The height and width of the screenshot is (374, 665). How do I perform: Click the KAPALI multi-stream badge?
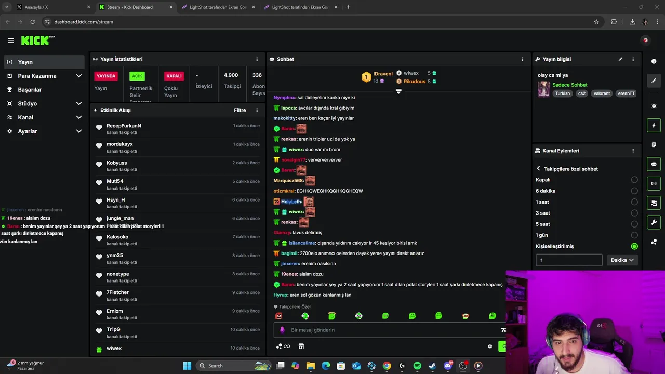174,76
